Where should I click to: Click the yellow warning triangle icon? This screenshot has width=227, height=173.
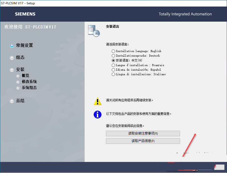(x=98, y=101)
